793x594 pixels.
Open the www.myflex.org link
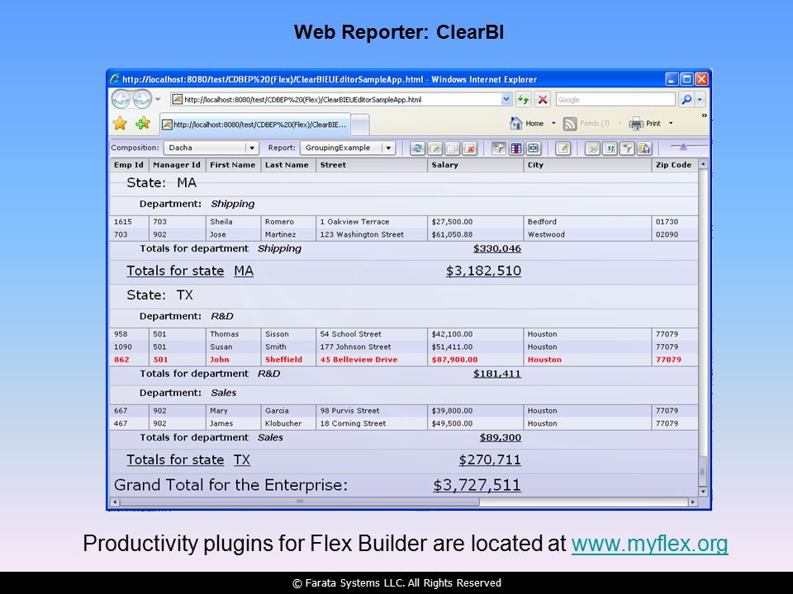[650, 544]
